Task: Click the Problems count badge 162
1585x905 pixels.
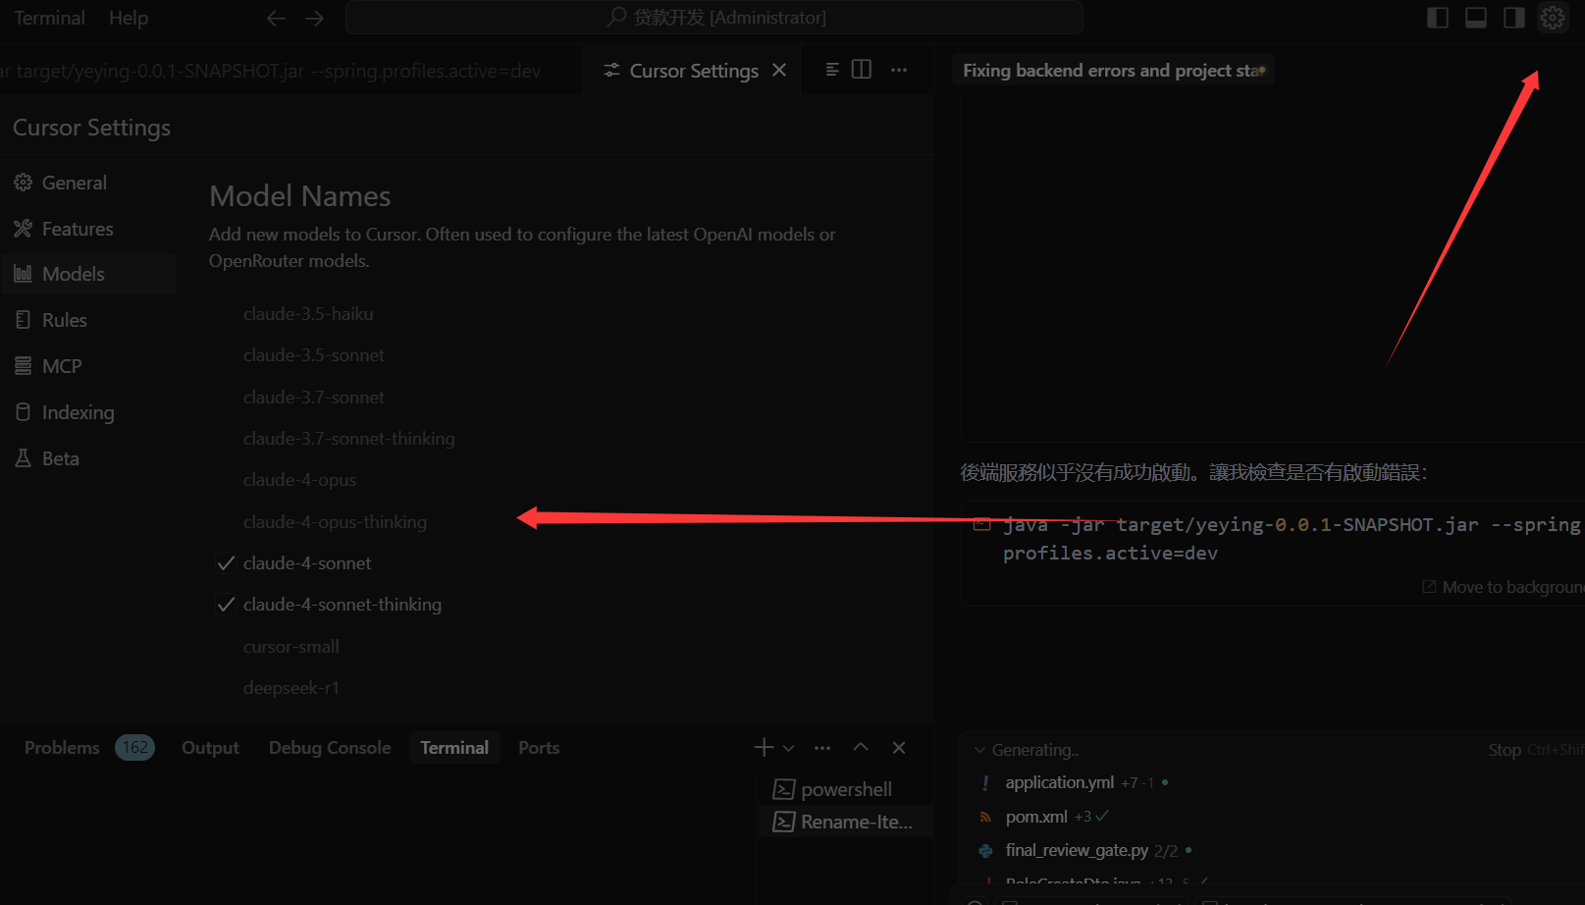Action: click(135, 748)
